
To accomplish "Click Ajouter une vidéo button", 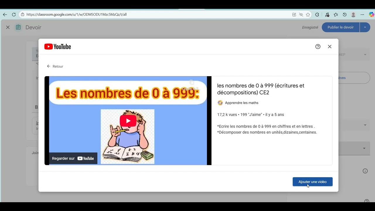I will pos(313,182).
